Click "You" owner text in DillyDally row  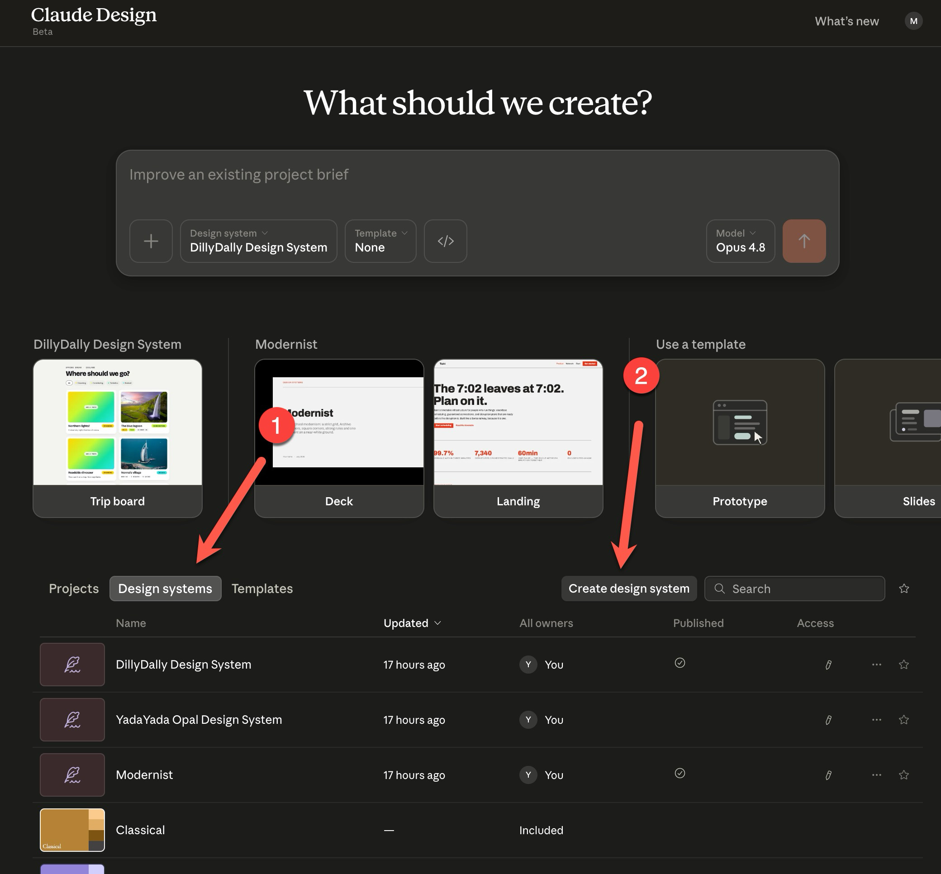(554, 665)
